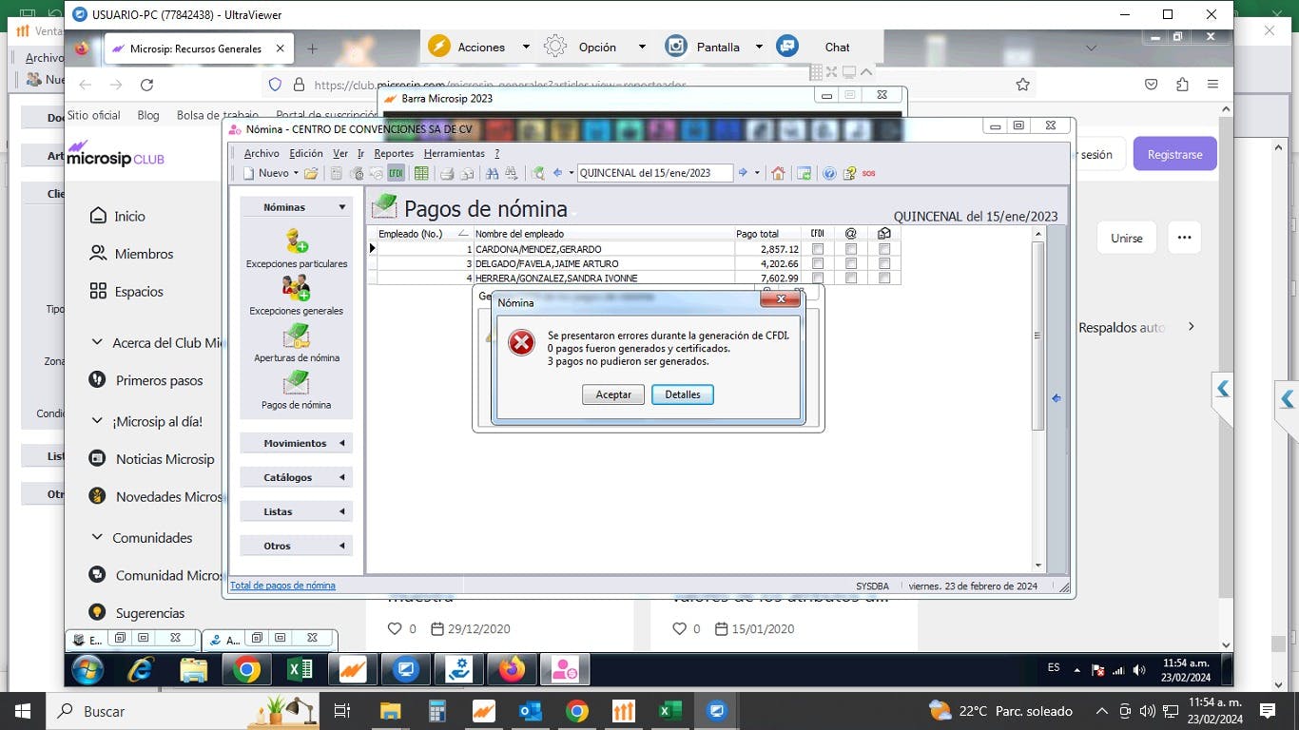The height and width of the screenshot is (730, 1299).
Task: Open Calculator on the local Windows 10 taskbar
Action: click(437, 711)
